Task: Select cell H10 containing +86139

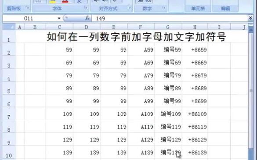Action: click(195, 153)
